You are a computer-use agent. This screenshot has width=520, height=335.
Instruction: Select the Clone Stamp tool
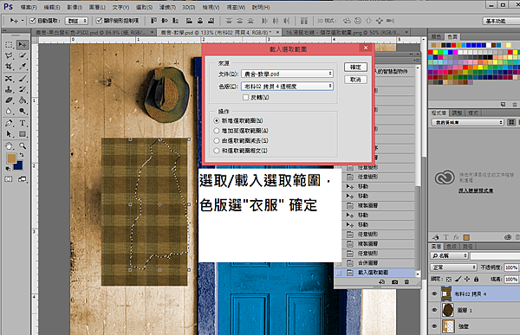pyautogui.click(x=9, y=89)
